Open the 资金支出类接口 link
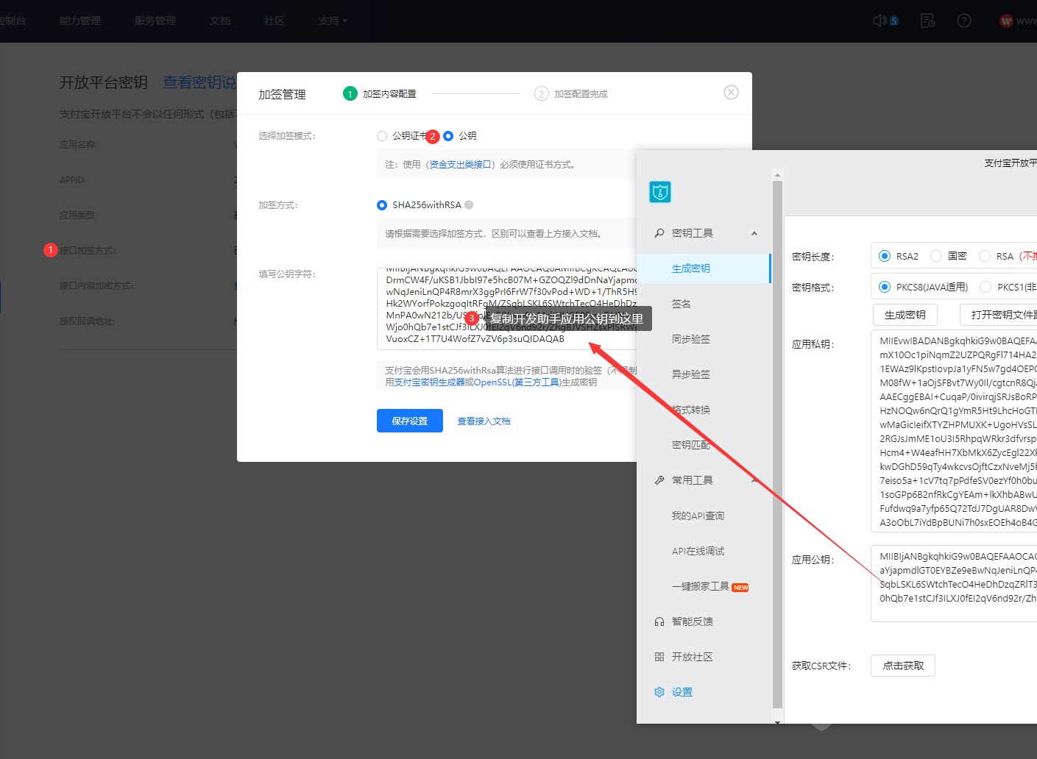Screen dimensions: 1037x759 pos(460,165)
